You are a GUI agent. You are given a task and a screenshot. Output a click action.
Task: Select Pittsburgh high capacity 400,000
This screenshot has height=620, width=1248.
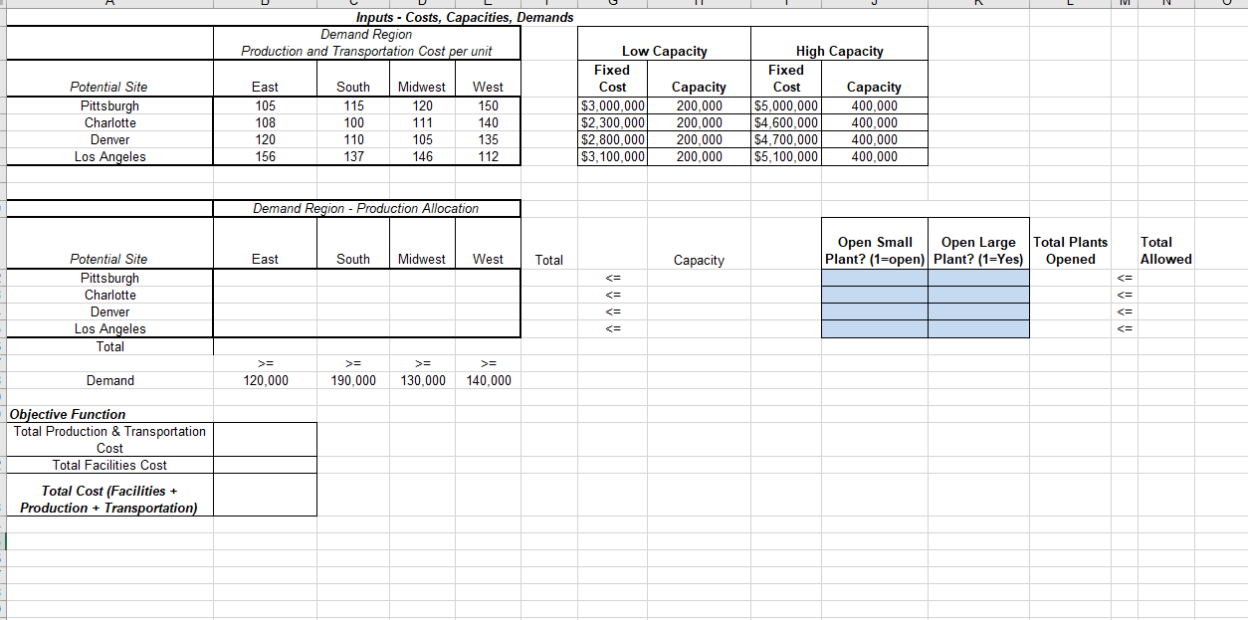pyautogui.click(x=874, y=105)
